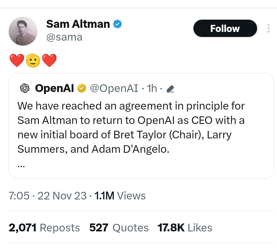Image resolution: width=277 pixels, height=250 pixels.
Task: Click the Follow button
Action: tap(225, 28)
